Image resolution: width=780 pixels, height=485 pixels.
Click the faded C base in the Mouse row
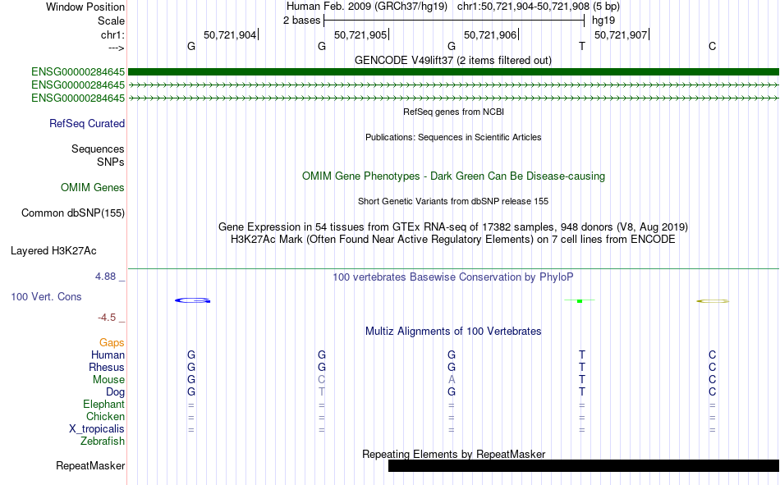click(321, 379)
